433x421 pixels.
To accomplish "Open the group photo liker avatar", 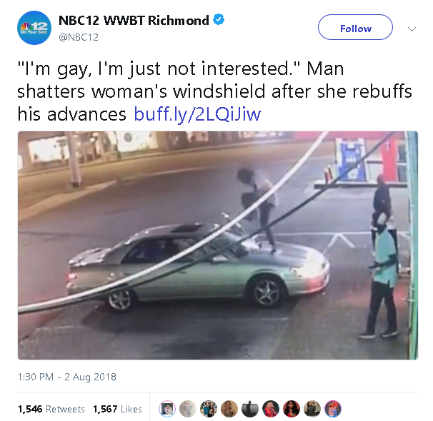I will click(209, 409).
